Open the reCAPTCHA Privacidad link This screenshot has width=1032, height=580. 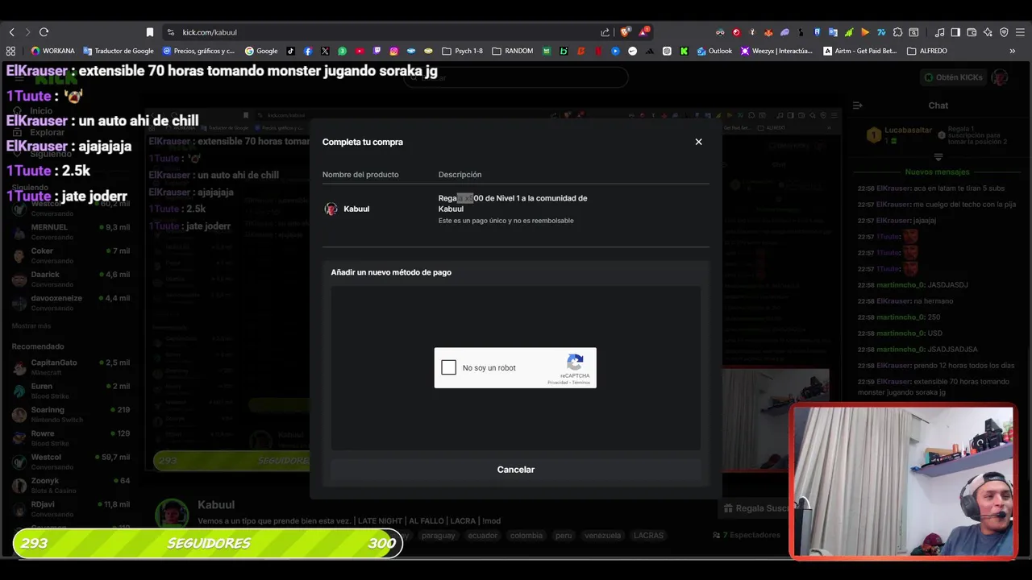coord(557,383)
